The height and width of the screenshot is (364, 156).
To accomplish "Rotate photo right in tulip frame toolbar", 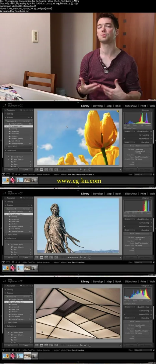I will tap(85, 170).
